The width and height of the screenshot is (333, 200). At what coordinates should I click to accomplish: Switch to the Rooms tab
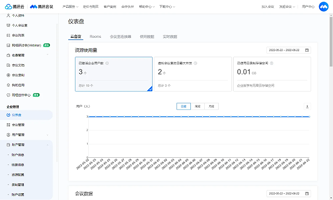pyautogui.click(x=95, y=37)
